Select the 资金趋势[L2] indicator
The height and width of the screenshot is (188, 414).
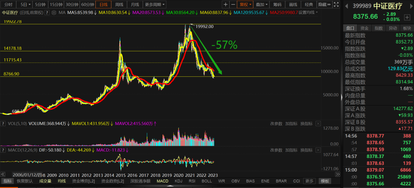(113, 181)
